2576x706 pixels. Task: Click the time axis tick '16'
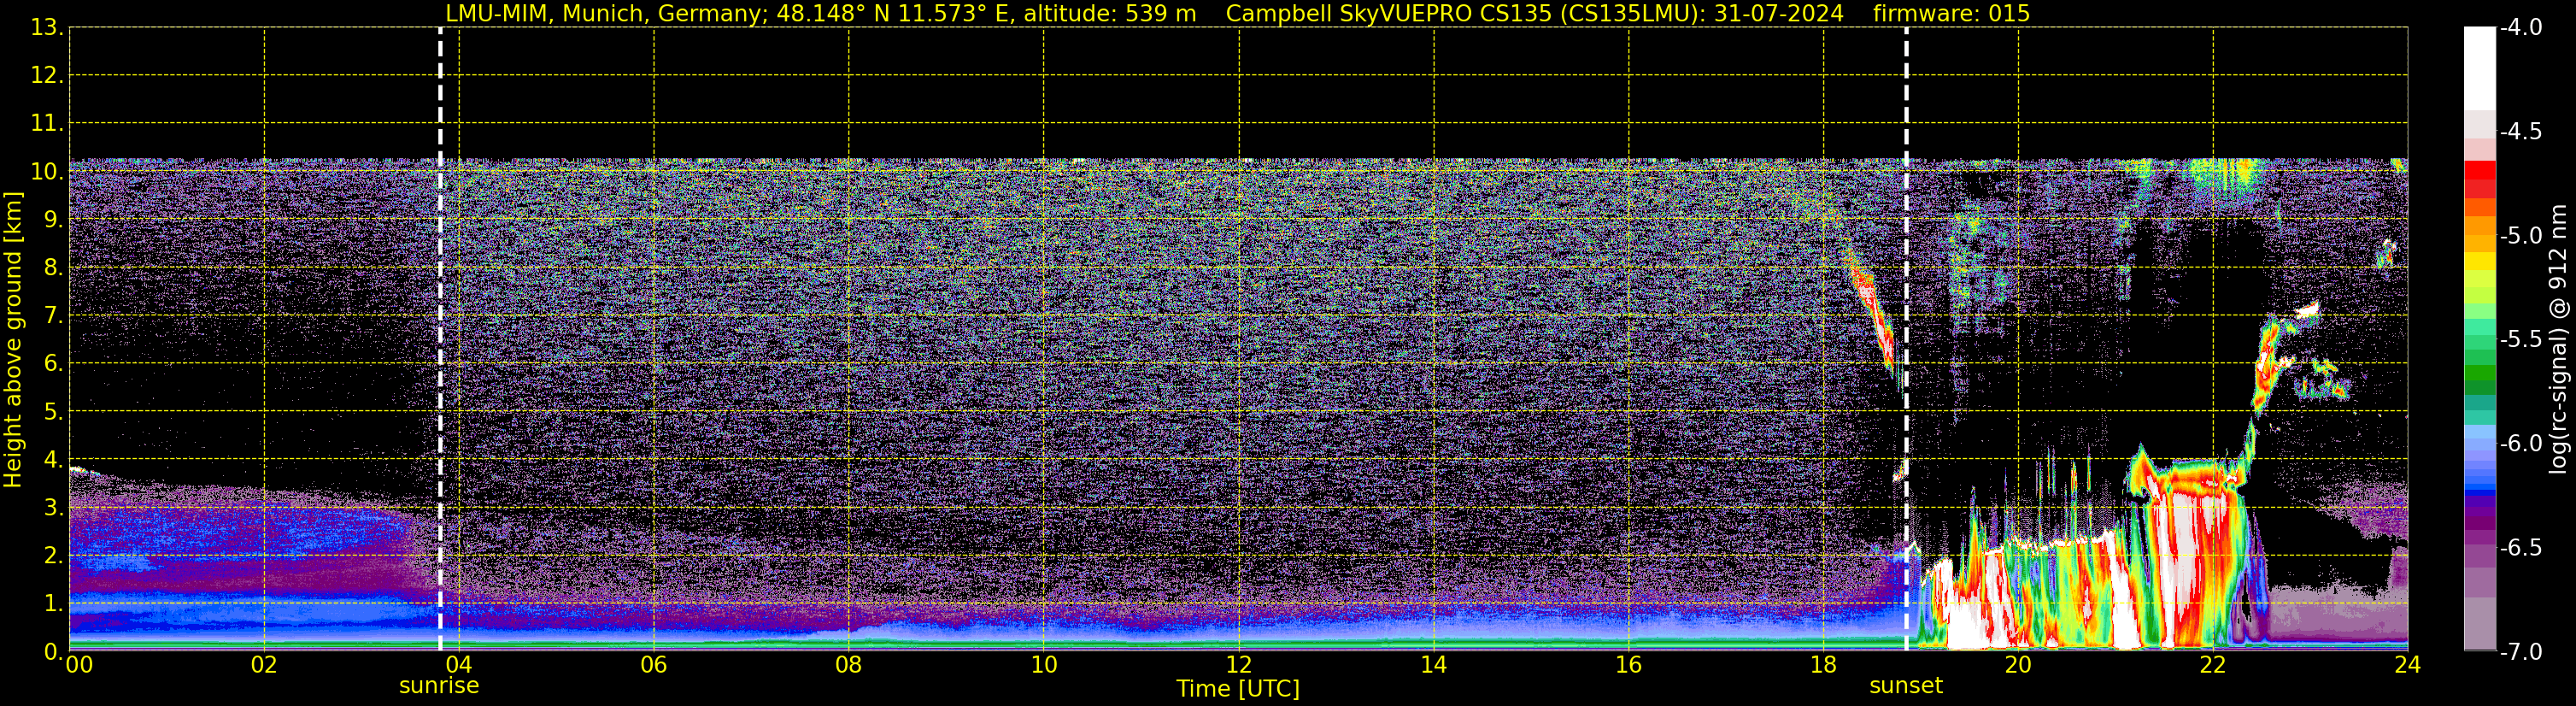pos(1629,665)
